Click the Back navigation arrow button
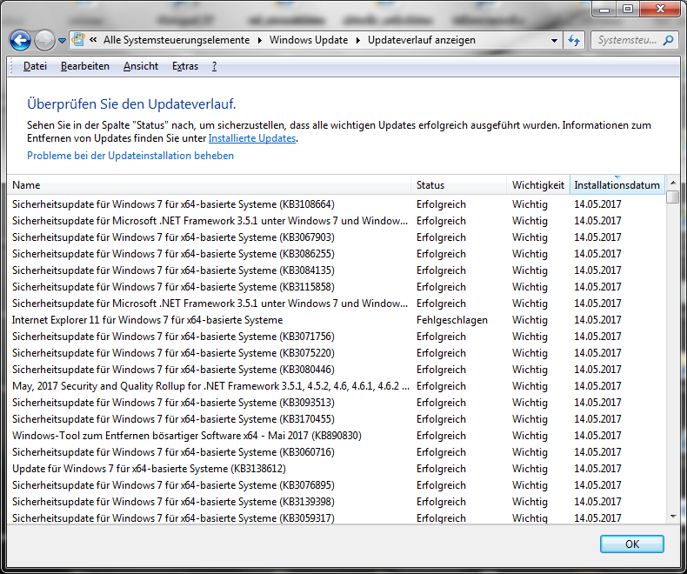Screen dimensions: 687x574 click(x=20, y=41)
